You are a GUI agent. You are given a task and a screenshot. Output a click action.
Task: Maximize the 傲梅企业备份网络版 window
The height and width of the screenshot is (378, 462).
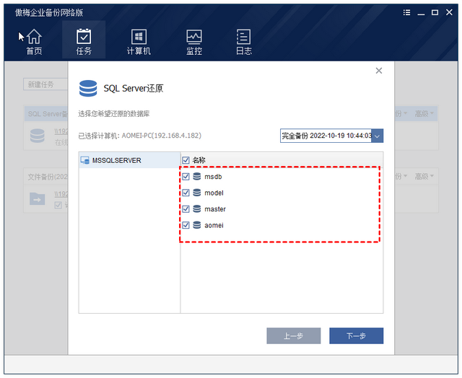pos(435,12)
